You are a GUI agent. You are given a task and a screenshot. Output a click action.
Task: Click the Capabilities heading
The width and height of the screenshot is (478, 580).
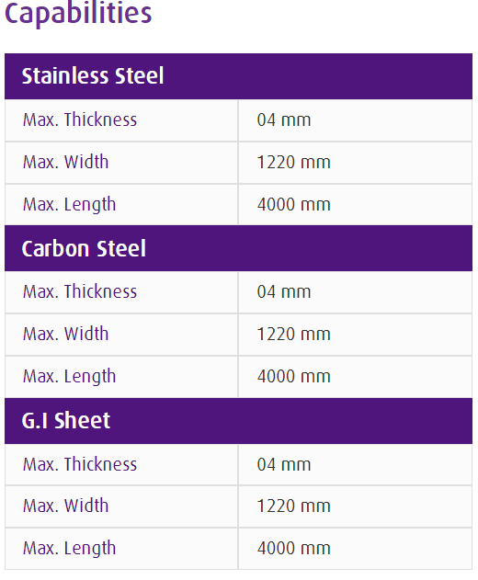point(78,13)
